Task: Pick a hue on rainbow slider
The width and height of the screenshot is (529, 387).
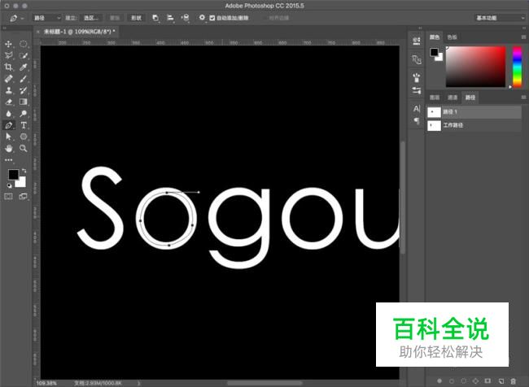Action: 517,67
